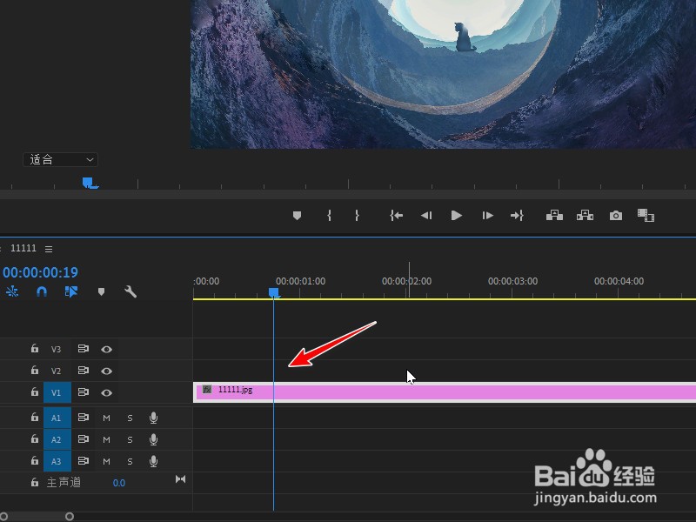Toggle lock on track V2
The width and height of the screenshot is (696, 522).
(x=35, y=370)
